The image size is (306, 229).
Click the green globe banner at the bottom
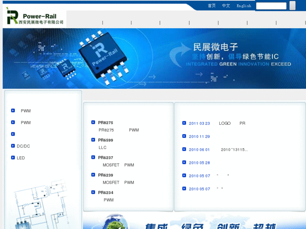click(194, 221)
